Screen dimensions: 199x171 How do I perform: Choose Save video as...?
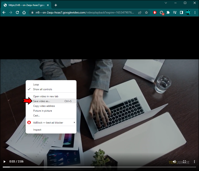[x=51, y=101]
